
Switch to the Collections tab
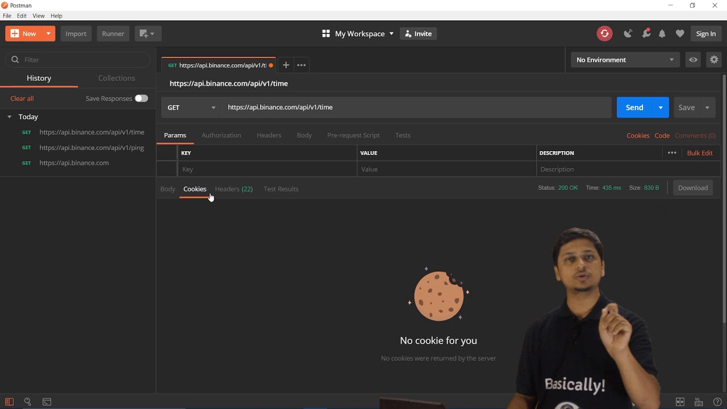[116, 78]
